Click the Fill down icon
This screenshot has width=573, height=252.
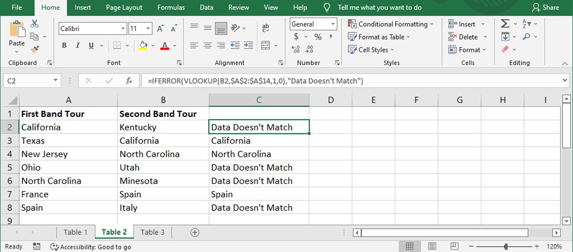click(x=505, y=37)
